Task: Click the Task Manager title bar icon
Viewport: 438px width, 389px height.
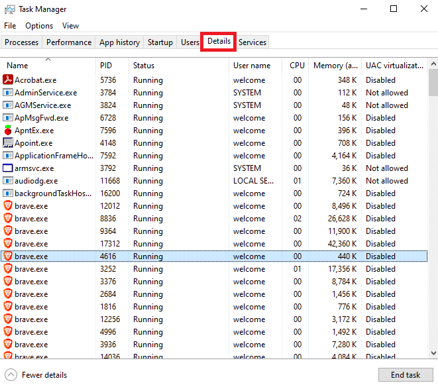Action: click(x=10, y=9)
